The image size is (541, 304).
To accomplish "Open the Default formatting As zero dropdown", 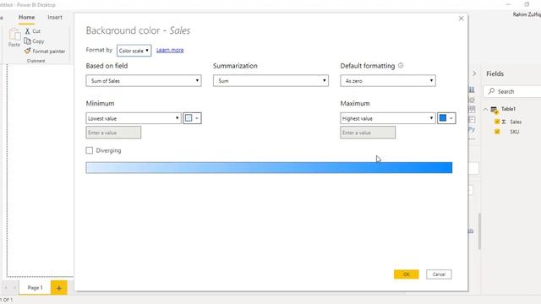I will (x=388, y=81).
